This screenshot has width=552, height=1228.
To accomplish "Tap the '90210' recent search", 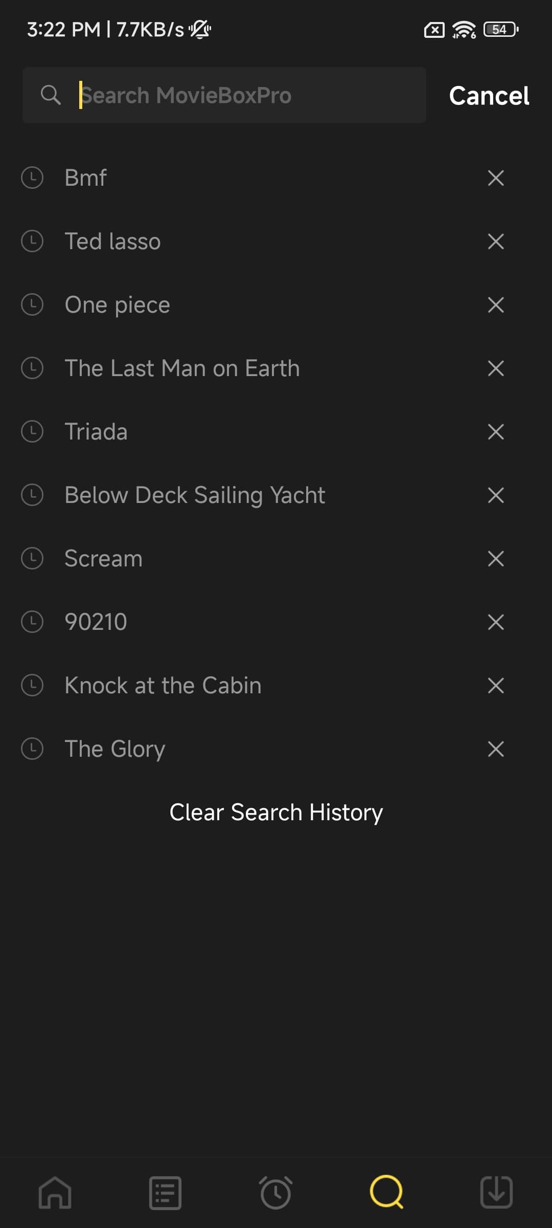I will pyautogui.click(x=96, y=622).
